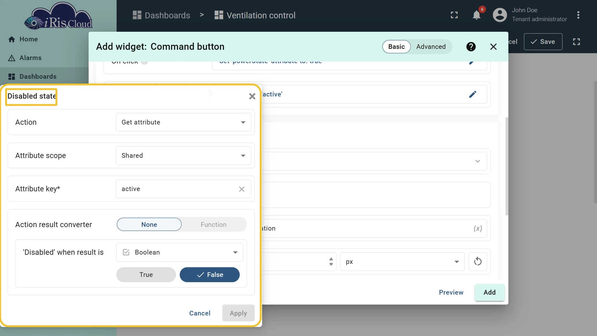Click the Home house icon
Image resolution: width=597 pixels, height=336 pixels.
click(12, 39)
